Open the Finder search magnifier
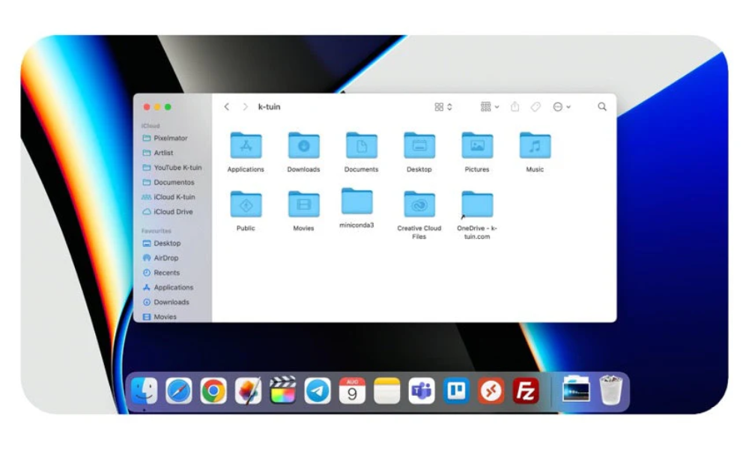749x449 pixels. 602,107
